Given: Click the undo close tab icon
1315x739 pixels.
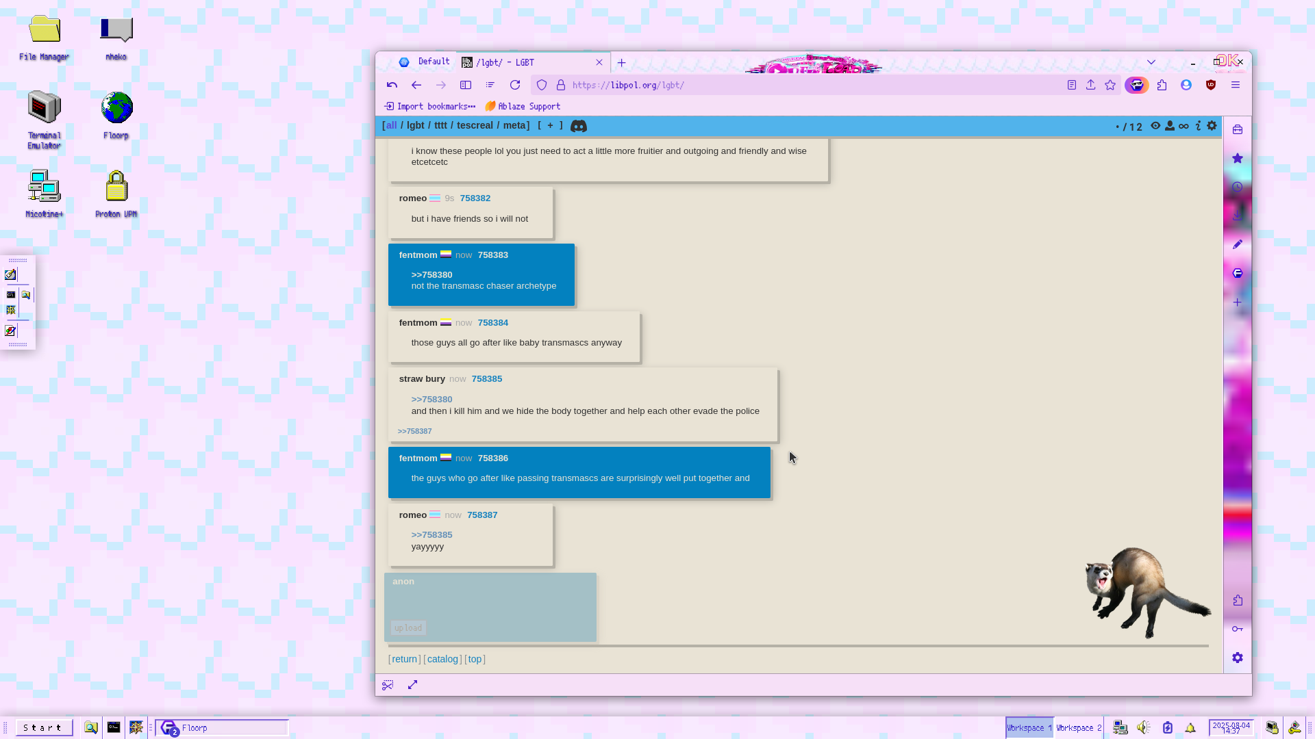Looking at the screenshot, I should click(x=392, y=85).
